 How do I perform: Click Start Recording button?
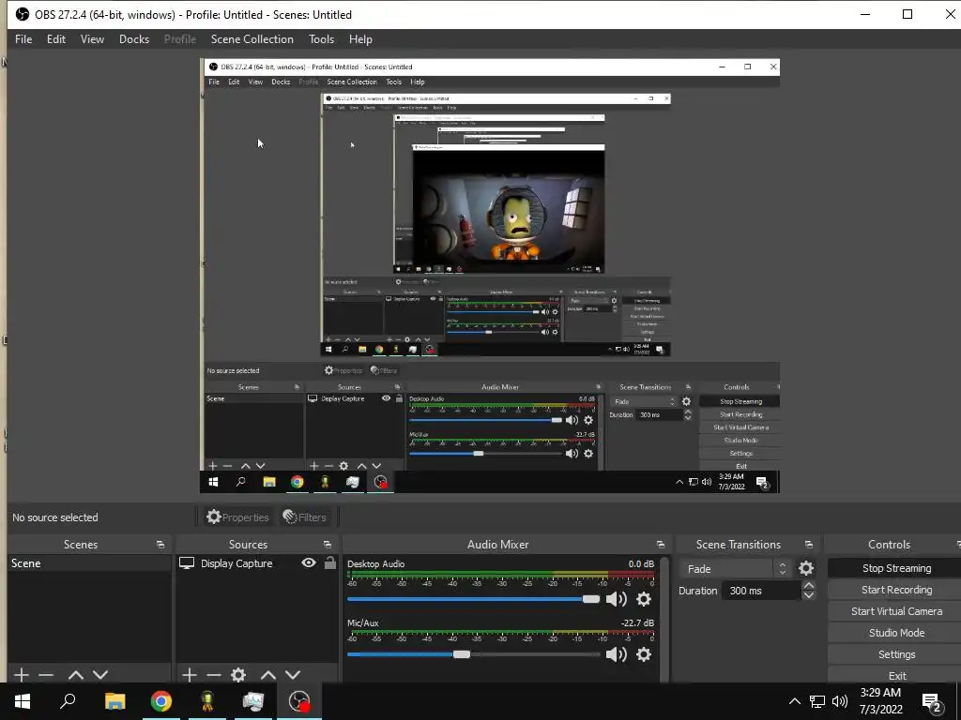coord(896,590)
